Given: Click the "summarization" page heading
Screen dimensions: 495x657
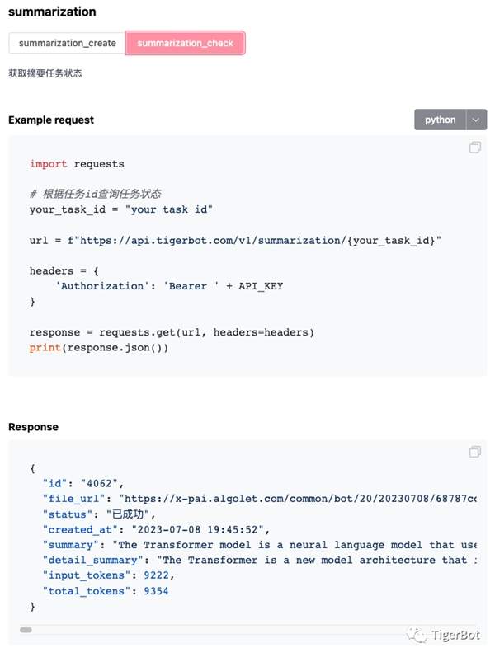Looking at the screenshot, I should (x=52, y=12).
